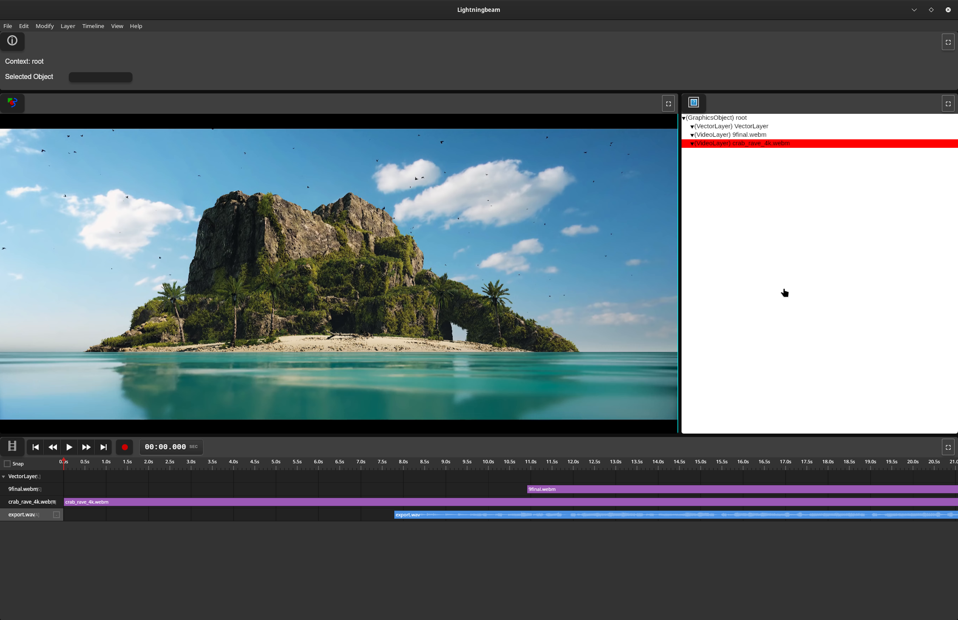Toggle the export.wav track small box
This screenshot has height=620, width=958.
tap(56, 515)
